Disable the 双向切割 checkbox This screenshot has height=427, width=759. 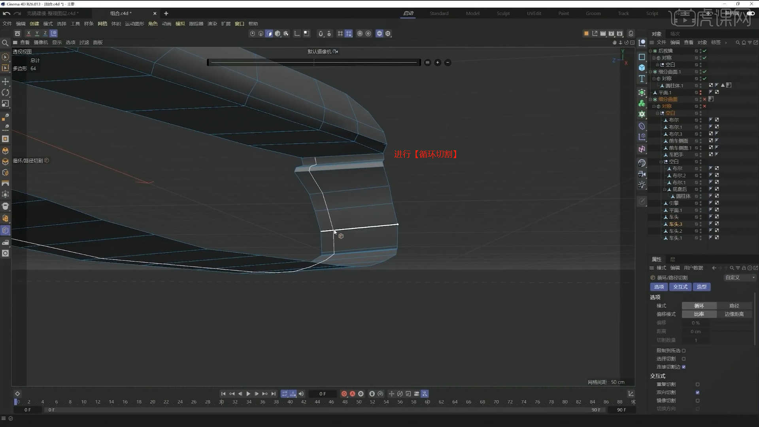(697, 393)
